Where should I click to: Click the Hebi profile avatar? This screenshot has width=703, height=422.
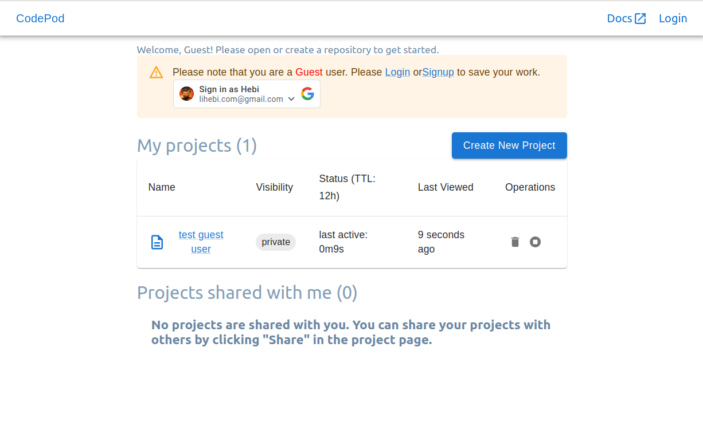[186, 94]
